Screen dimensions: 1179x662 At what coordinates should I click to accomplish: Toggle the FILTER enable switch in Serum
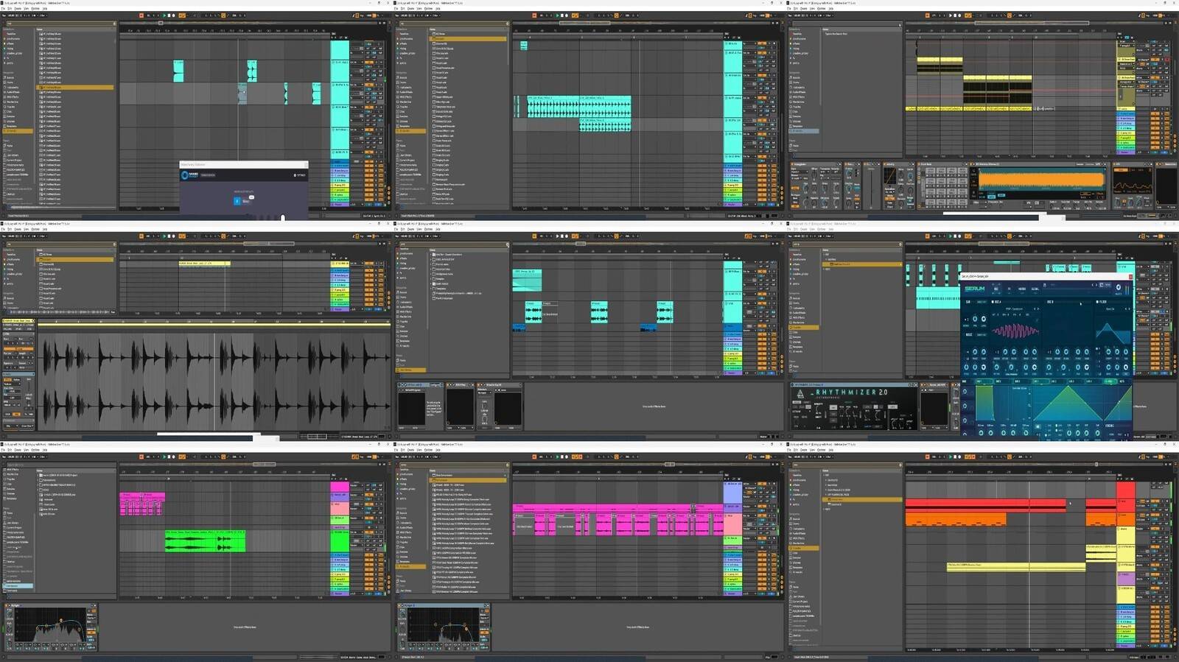(x=1097, y=302)
